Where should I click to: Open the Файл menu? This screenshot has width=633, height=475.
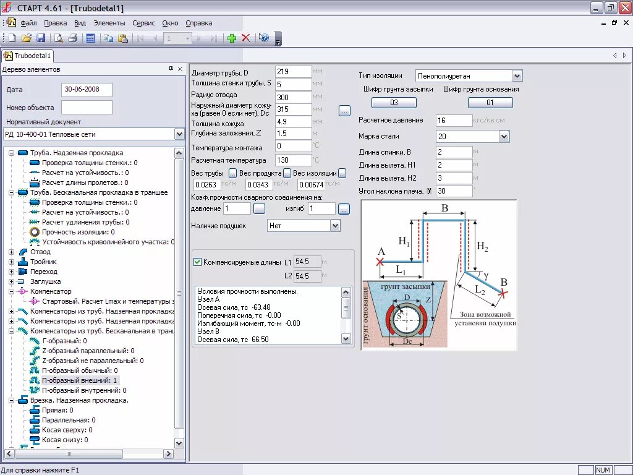tap(28, 23)
